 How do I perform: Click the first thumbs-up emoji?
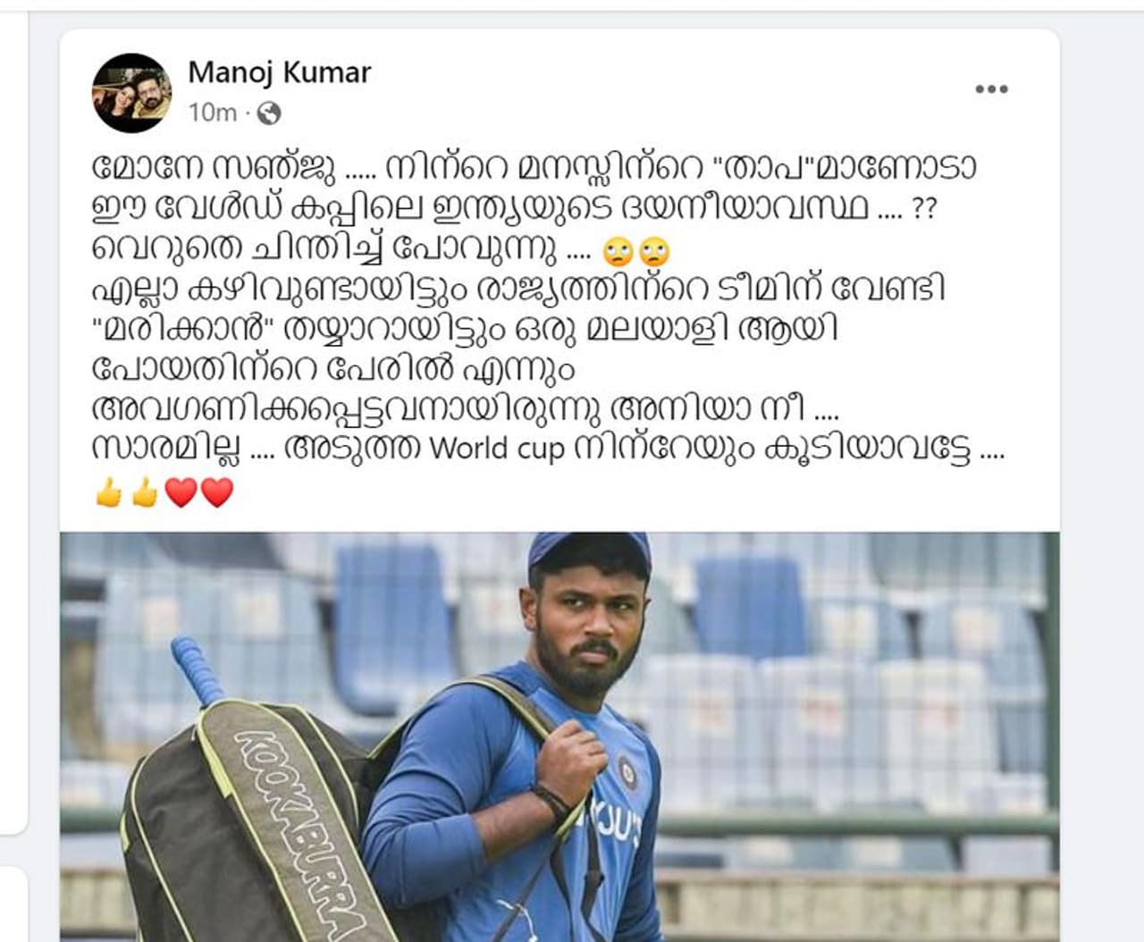pos(108,492)
